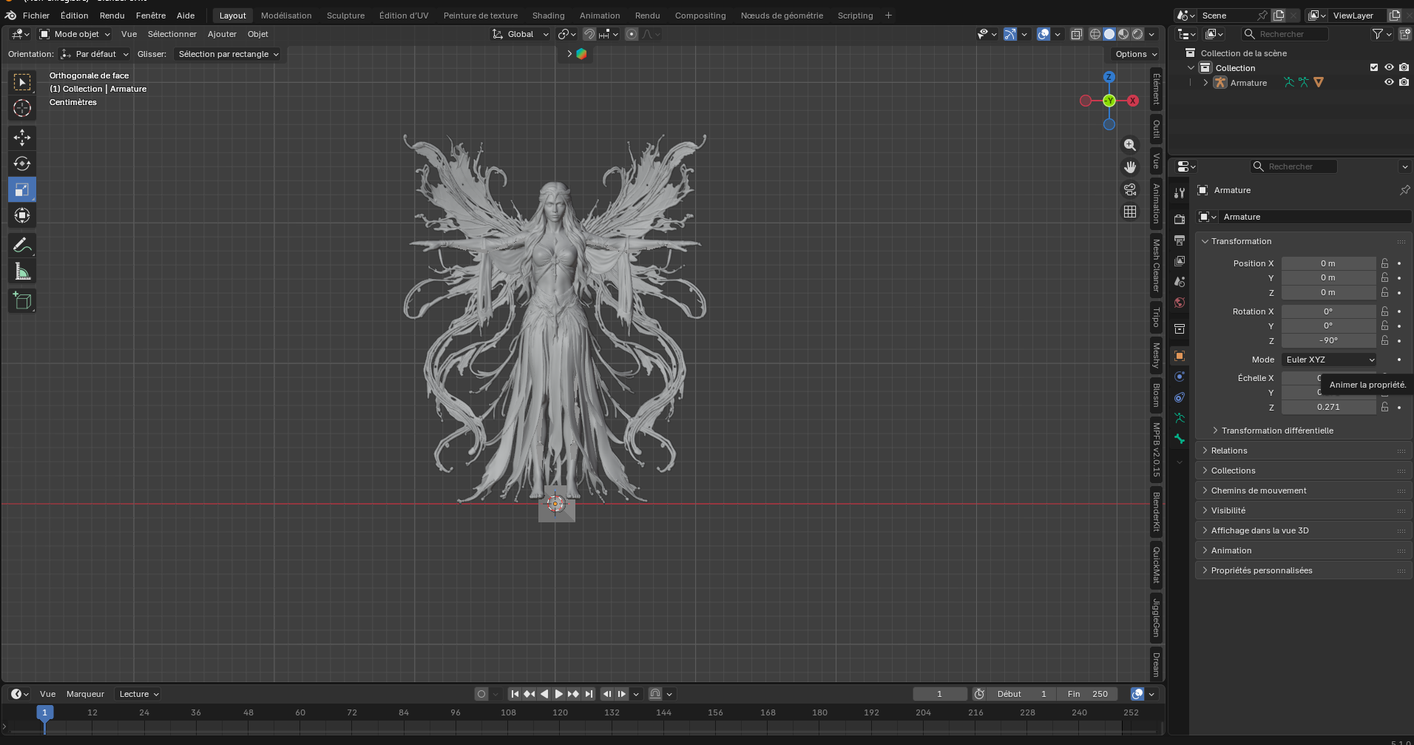
Task: Open the Object properties tab icon
Action: (1180, 356)
